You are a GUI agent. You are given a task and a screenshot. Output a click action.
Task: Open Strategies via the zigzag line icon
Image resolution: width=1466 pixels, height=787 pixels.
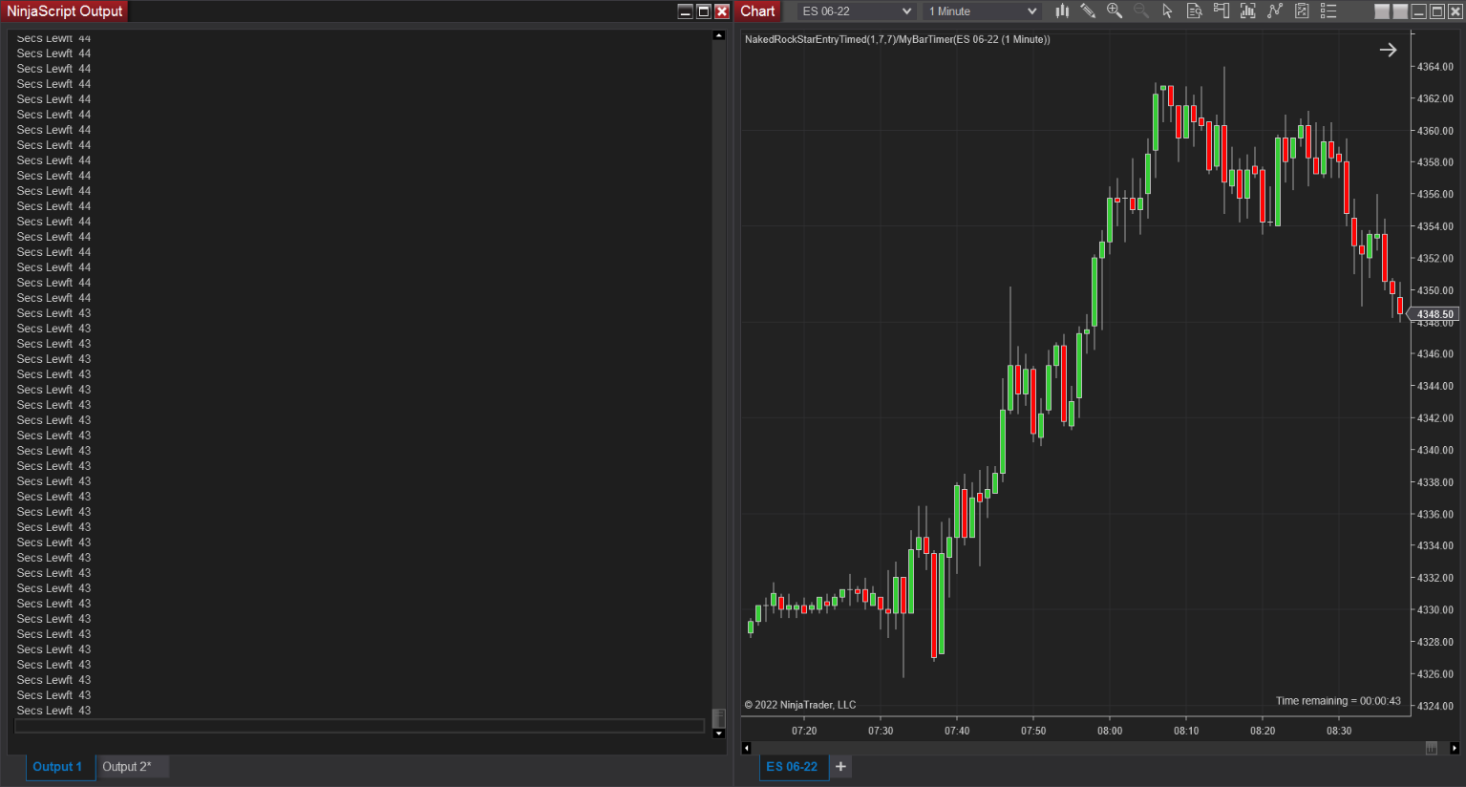tap(1274, 11)
